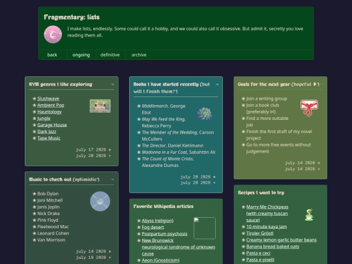Screen dimensions: 352x264
Task: Open the Aeon (Gnosticism) article
Action: pos(160,260)
